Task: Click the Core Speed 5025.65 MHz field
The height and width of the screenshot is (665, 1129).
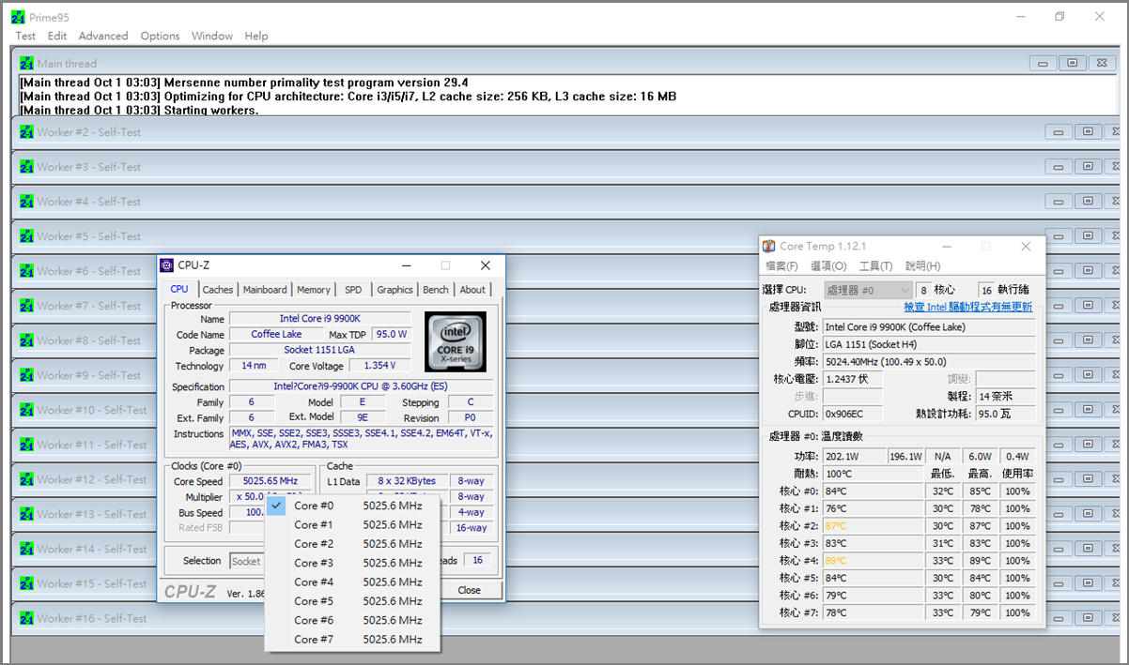Action: pos(271,481)
